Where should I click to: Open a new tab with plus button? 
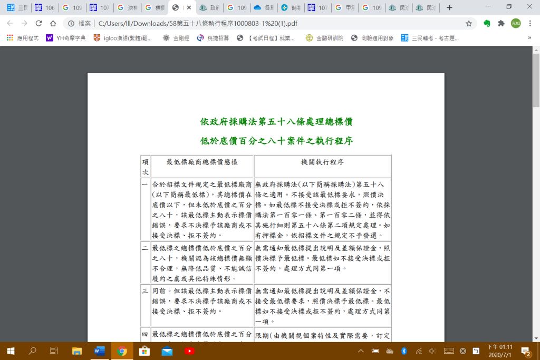(449, 7)
